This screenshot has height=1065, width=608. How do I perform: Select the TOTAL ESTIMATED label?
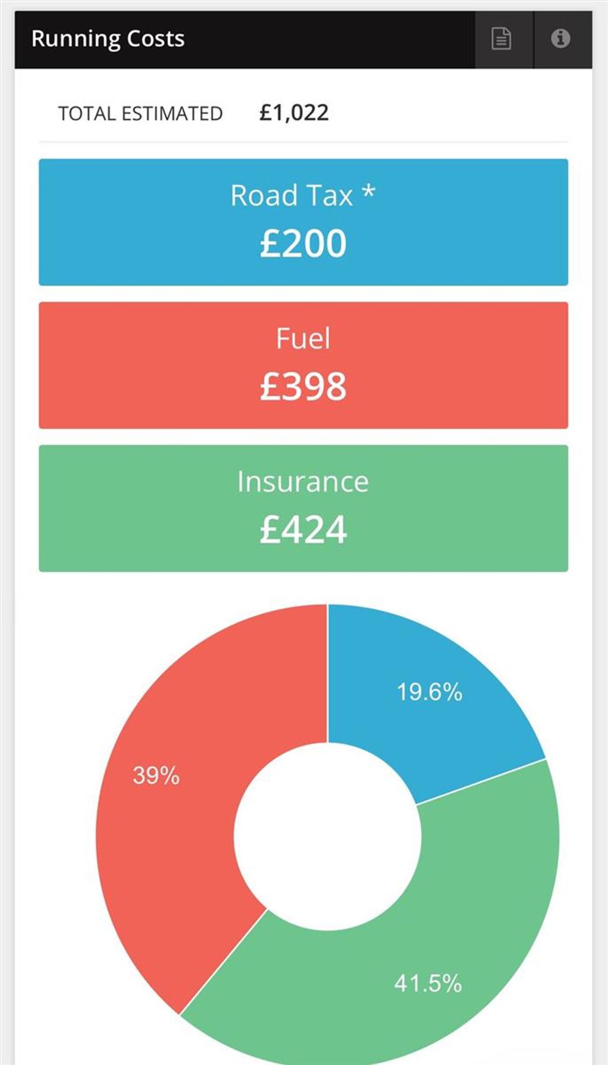click(x=140, y=113)
